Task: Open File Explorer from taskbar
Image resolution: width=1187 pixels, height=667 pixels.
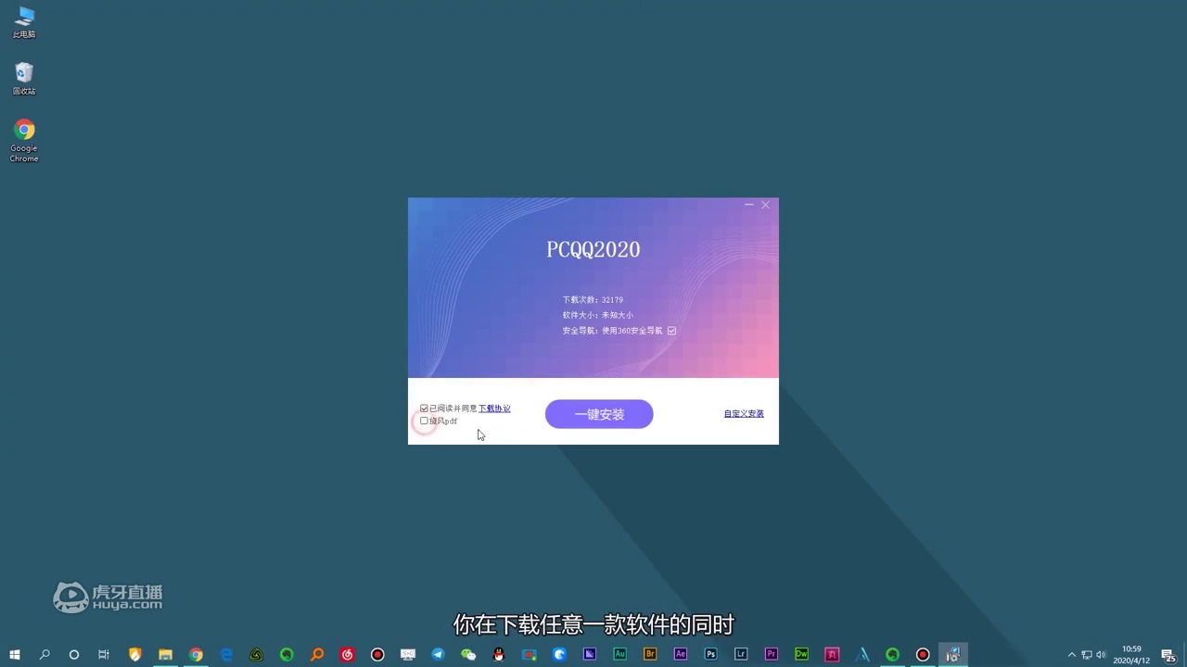Action: [165, 654]
